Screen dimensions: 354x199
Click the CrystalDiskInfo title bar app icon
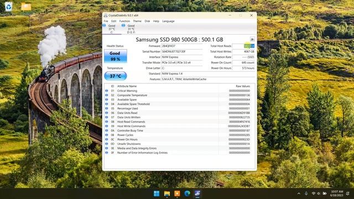pos(106,15)
